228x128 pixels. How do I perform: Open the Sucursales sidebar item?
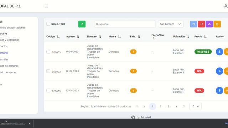[4, 59]
